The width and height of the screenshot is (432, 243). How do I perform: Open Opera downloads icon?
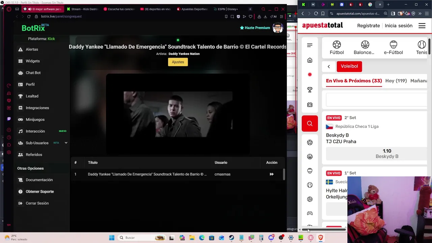coord(265,17)
